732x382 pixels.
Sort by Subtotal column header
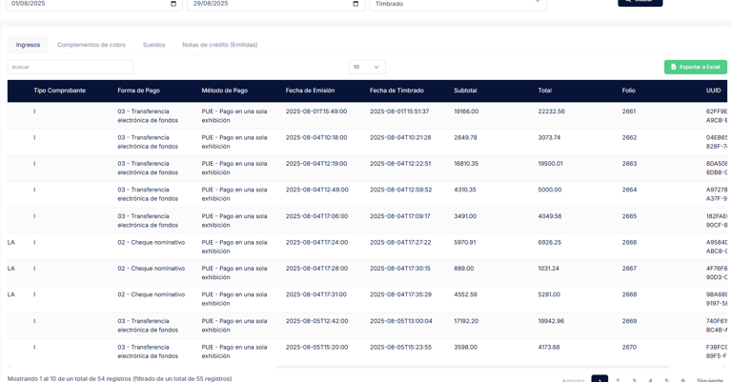tap(465, 90)
